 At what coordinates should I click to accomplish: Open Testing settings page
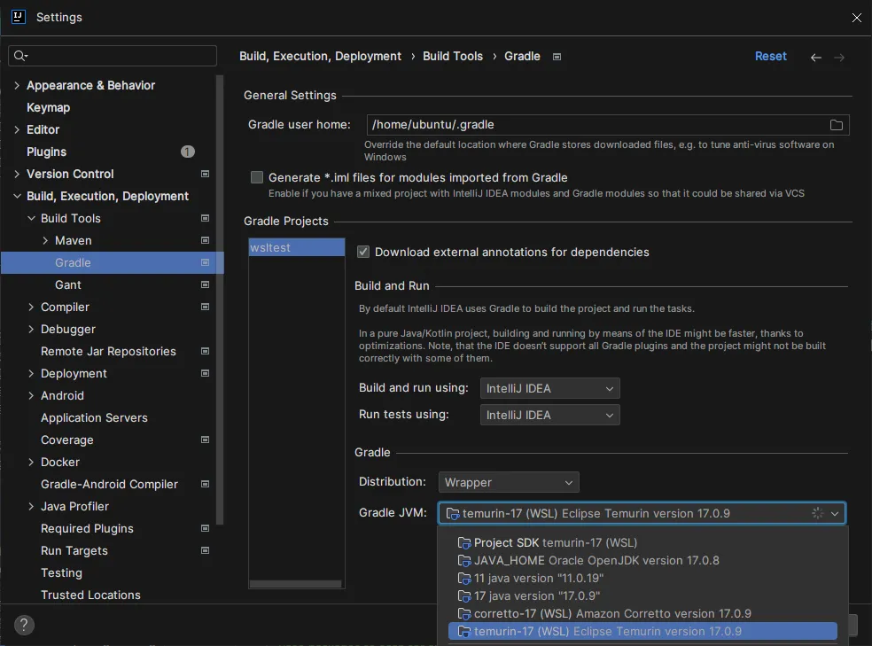61,572
